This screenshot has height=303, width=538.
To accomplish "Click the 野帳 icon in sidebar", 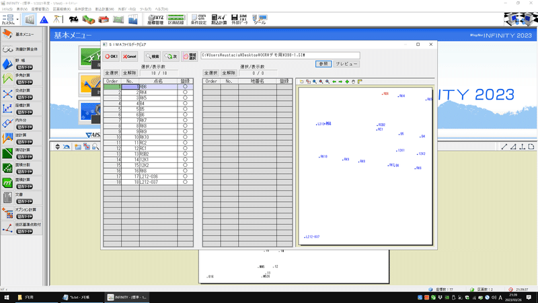I will [7, 64].
